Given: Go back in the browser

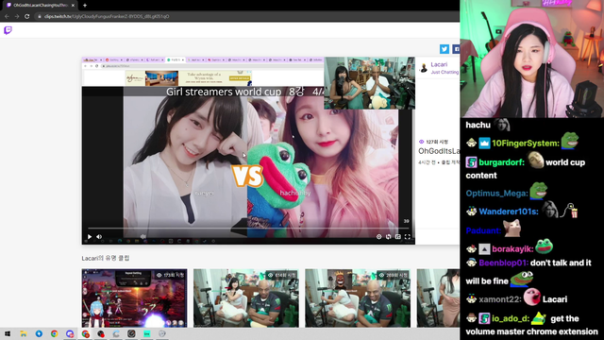Looking at the screenshot, I should pos(7,16).
